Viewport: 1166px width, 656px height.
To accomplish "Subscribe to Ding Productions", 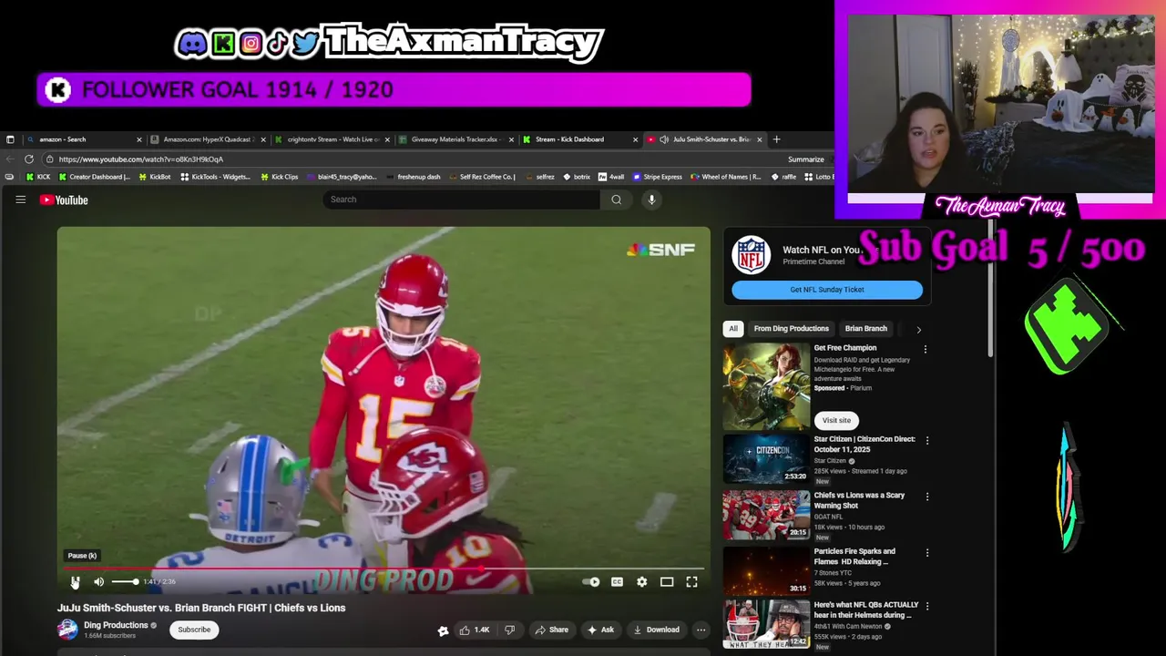I will point(194,630).
